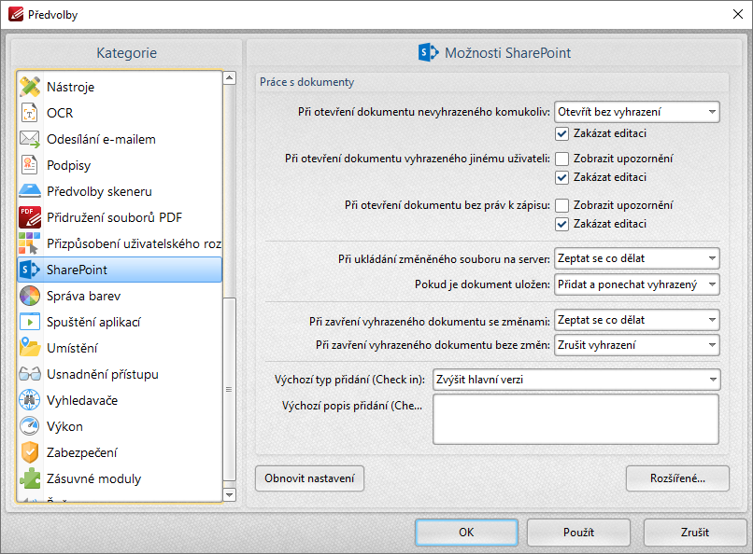Open the 'Při ukládání změněného souboru na server' dropdown
The width and height of the screenshot is (753, 554).
coord(637,258)
